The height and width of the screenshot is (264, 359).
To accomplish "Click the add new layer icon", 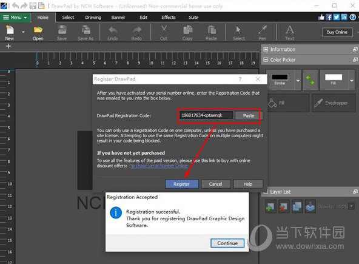I will click(270, 207).
